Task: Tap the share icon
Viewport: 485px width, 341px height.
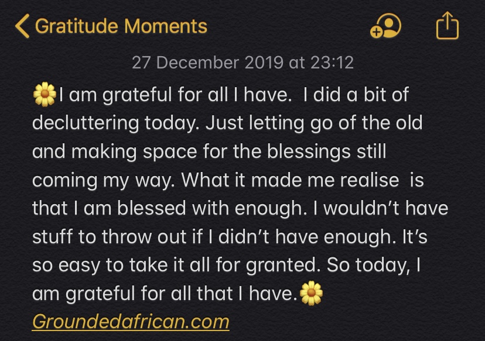Action: pos(447,26)
